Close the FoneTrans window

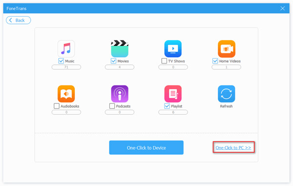click(x=283, y=8)
